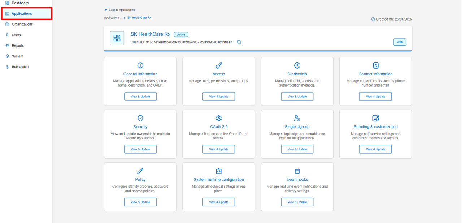Click the back arrow icon near Back to Applications

point(106,10)
